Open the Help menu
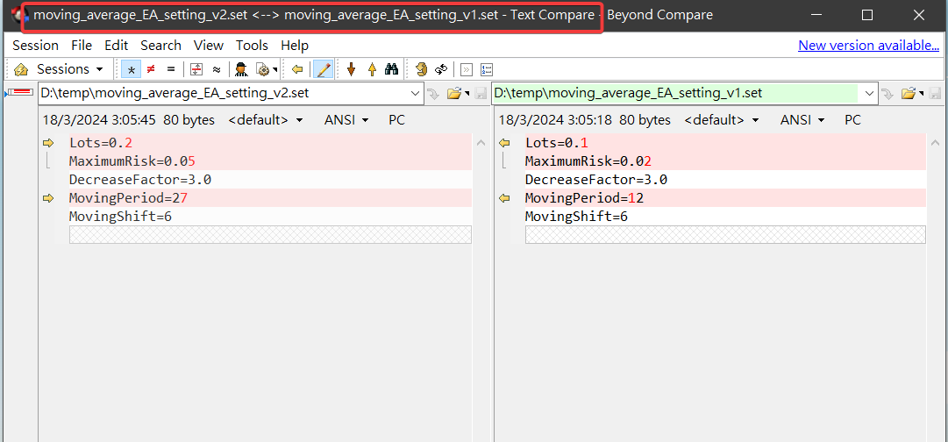The image size is (948, 442). (295, 46)
